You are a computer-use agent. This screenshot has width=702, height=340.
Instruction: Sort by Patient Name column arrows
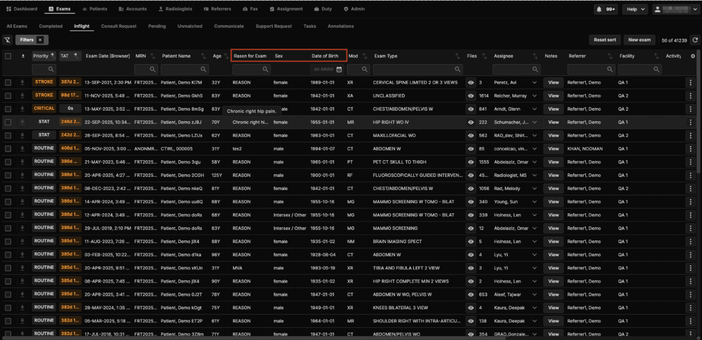(203, 56)
